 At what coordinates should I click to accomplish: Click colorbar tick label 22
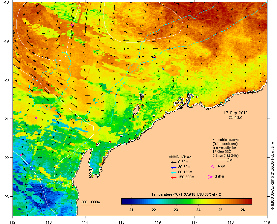point(154,210)
